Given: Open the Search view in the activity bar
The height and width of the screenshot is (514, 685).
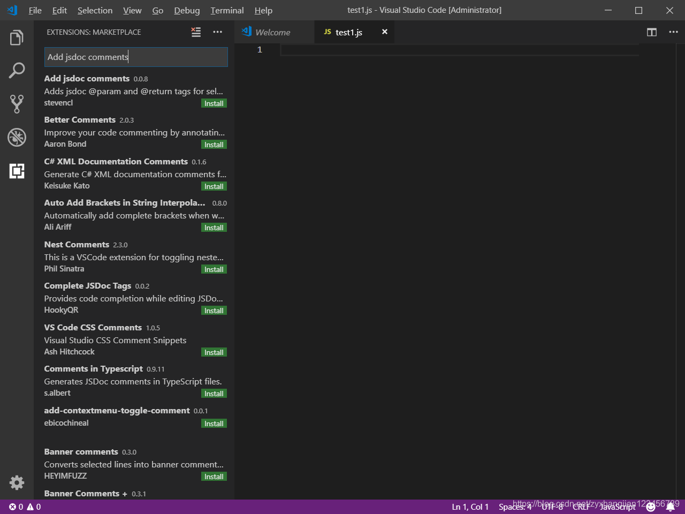Looking at the screenshot, I should (x=17, y=71).
